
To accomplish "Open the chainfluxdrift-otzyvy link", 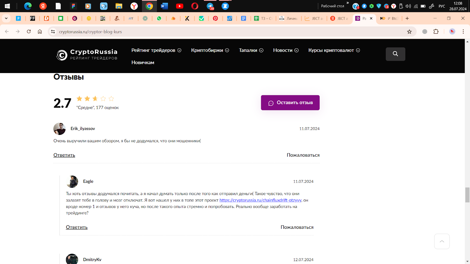I will tap(261, 200).
